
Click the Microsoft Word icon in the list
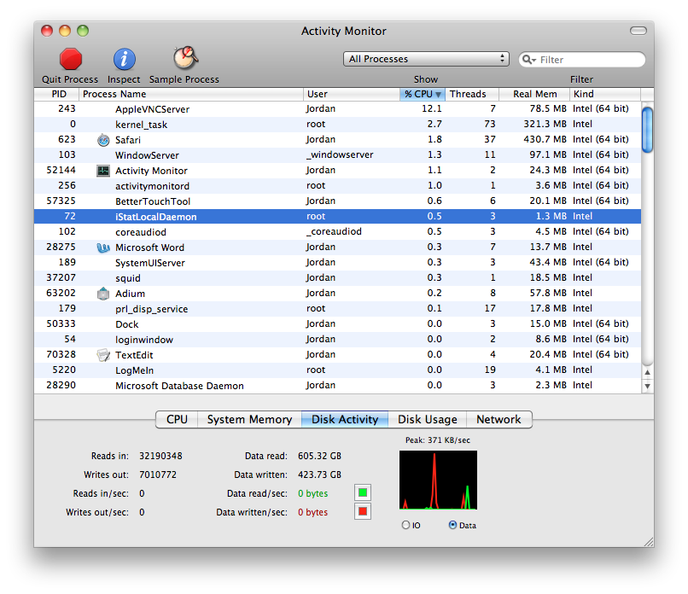pyautogui.click(x=103, y=247)
